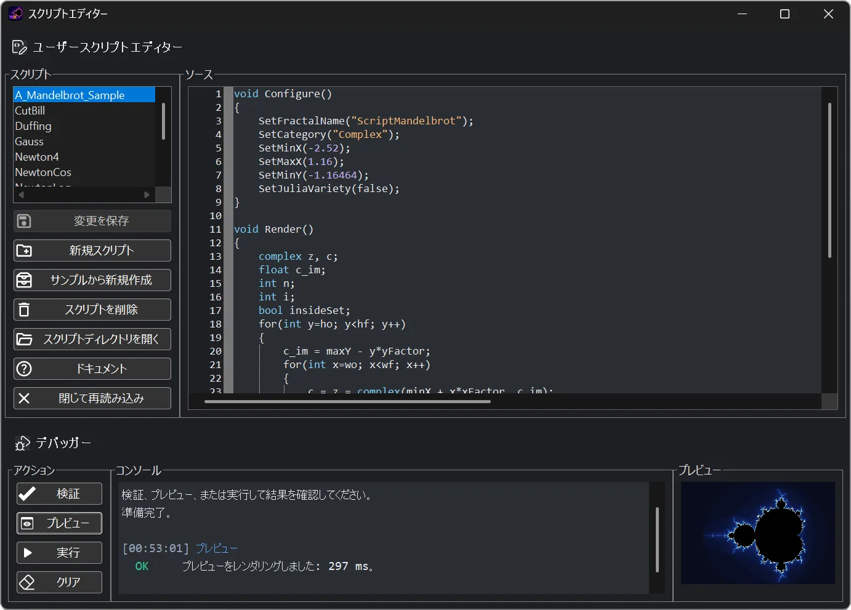851x610 pixels.
Task: Select A_Mandelbrot_Sample script in list
Action: (x=84, y=95)
